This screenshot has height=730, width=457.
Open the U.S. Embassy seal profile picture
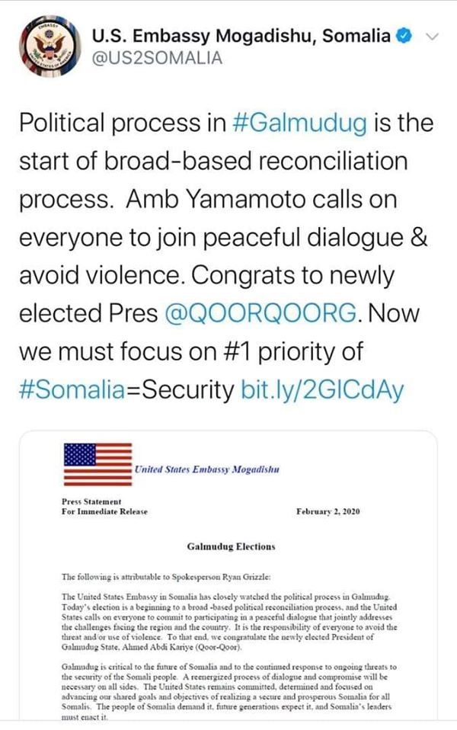click(50, 46)
